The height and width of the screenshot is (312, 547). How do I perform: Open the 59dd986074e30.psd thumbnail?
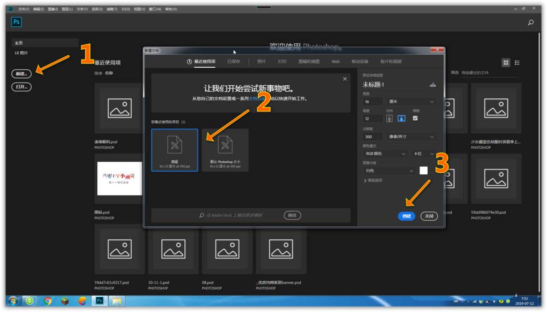[x=496, y=179]
